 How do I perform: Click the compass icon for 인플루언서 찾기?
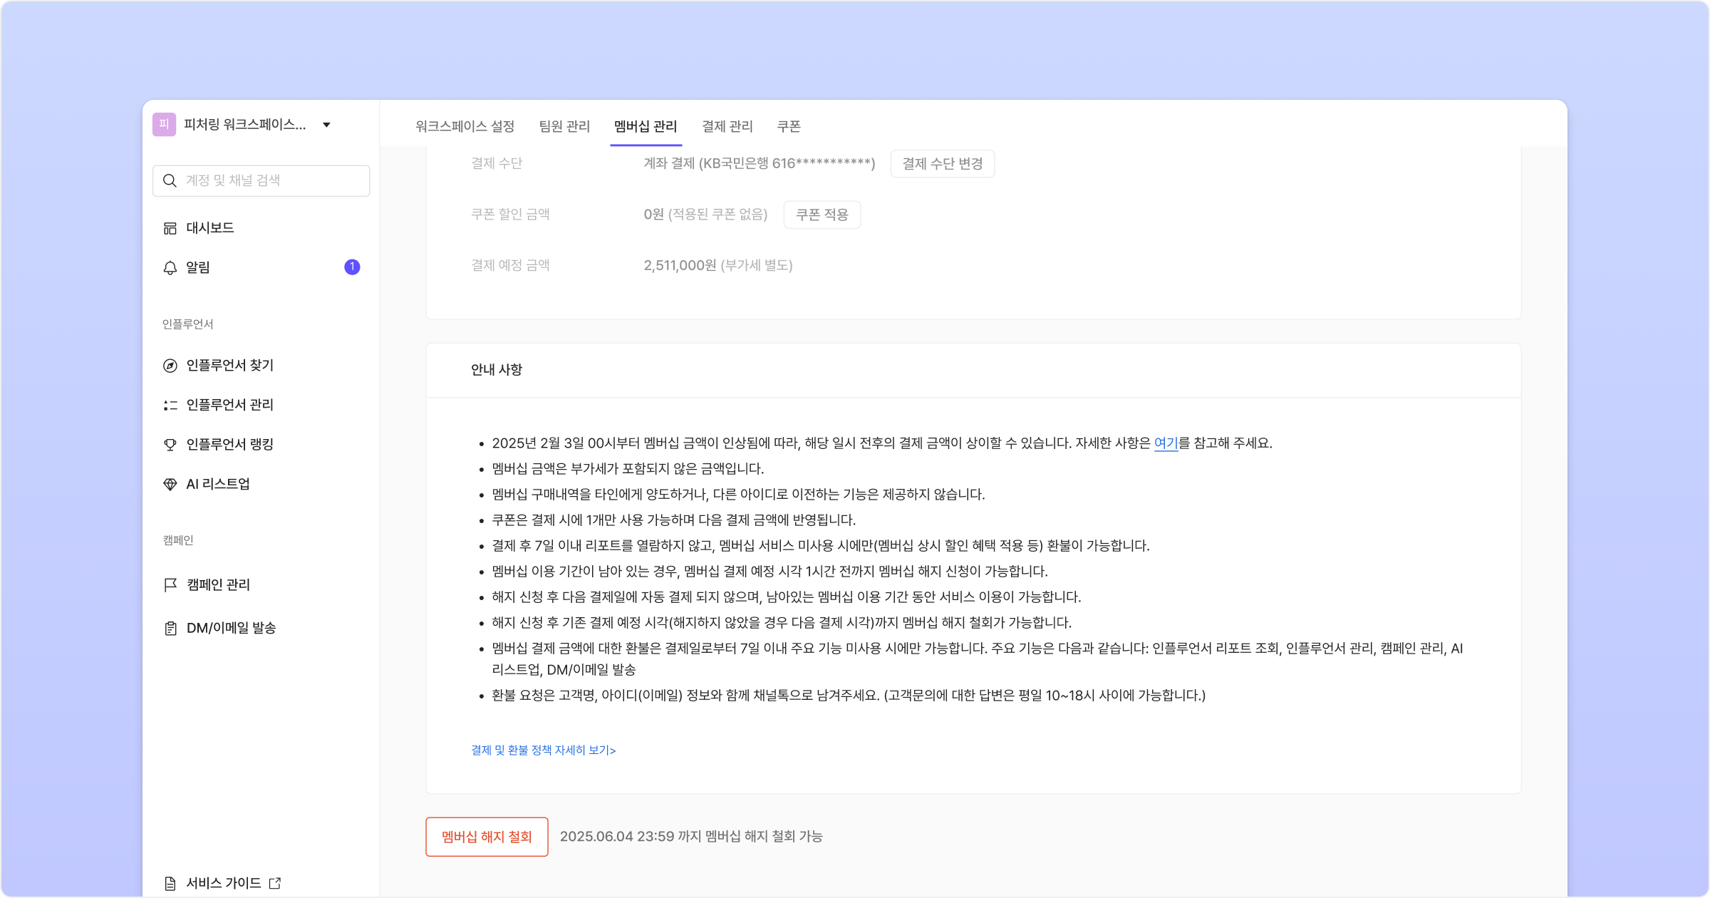click(170, 366)
